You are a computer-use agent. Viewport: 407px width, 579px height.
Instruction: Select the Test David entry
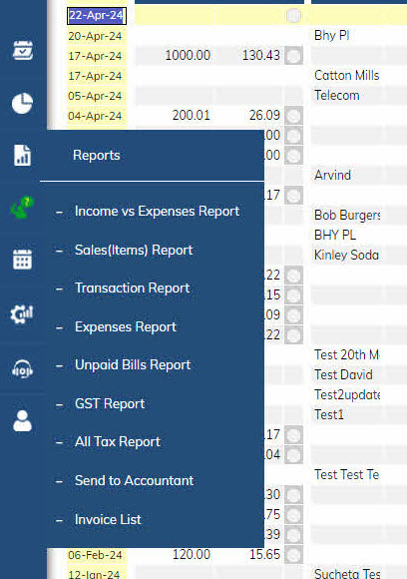(x=343, y=375)
